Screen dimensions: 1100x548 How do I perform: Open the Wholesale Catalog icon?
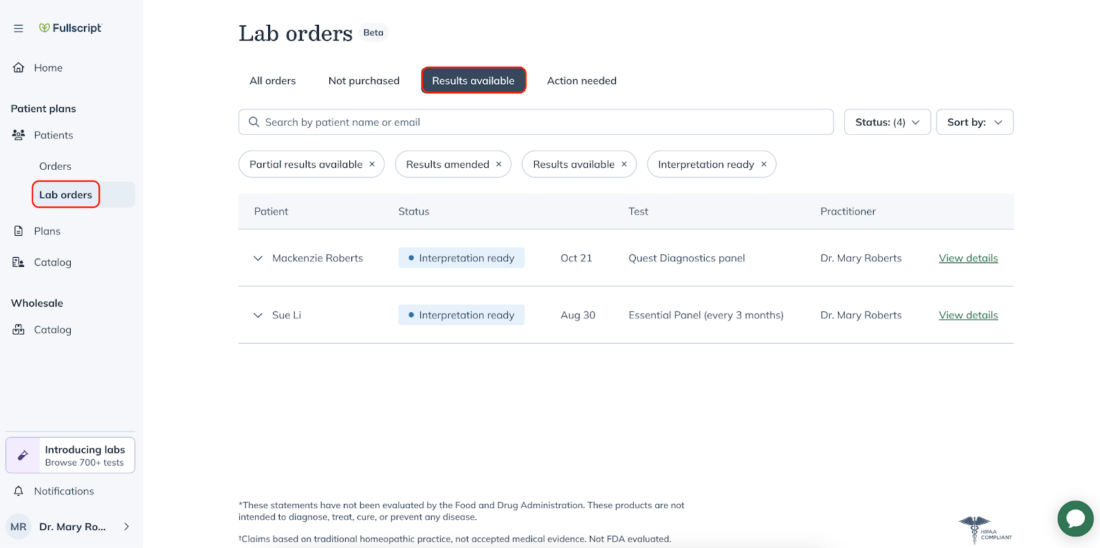(19, 329)
